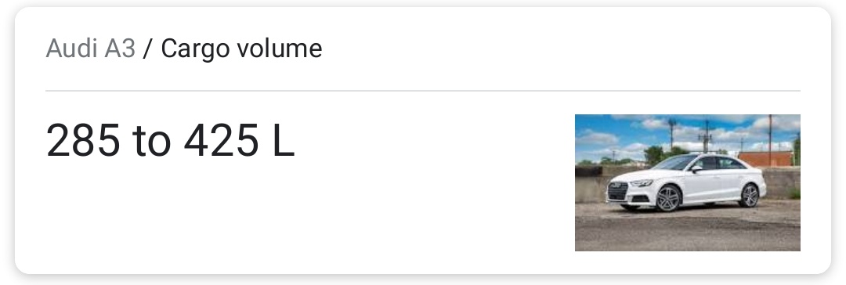
Task: Click the car's front wheel in the photo
Action: click(x=668, y=198)
